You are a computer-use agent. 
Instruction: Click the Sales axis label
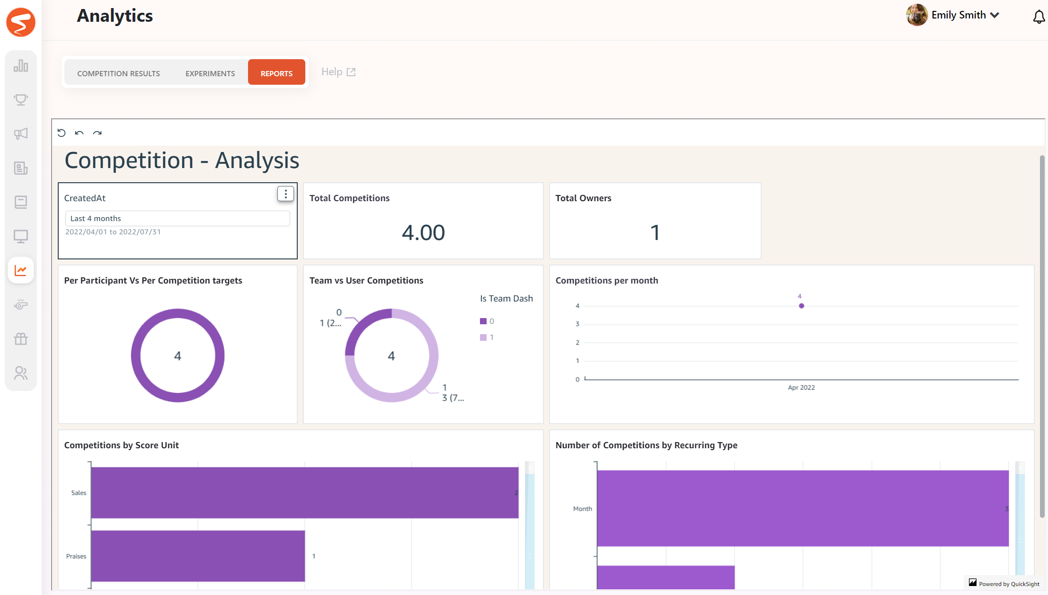(x=79, y=493)
